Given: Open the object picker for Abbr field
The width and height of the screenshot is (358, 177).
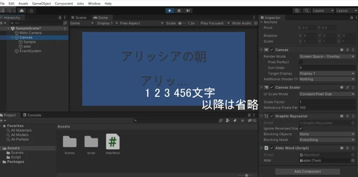Looking at the screenshot, I should [353, 161].
